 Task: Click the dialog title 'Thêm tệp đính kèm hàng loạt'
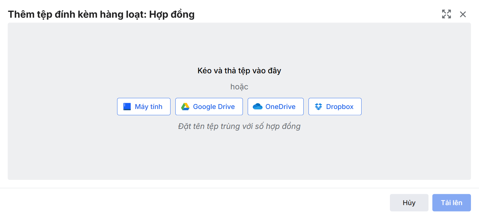coord(77,14)
